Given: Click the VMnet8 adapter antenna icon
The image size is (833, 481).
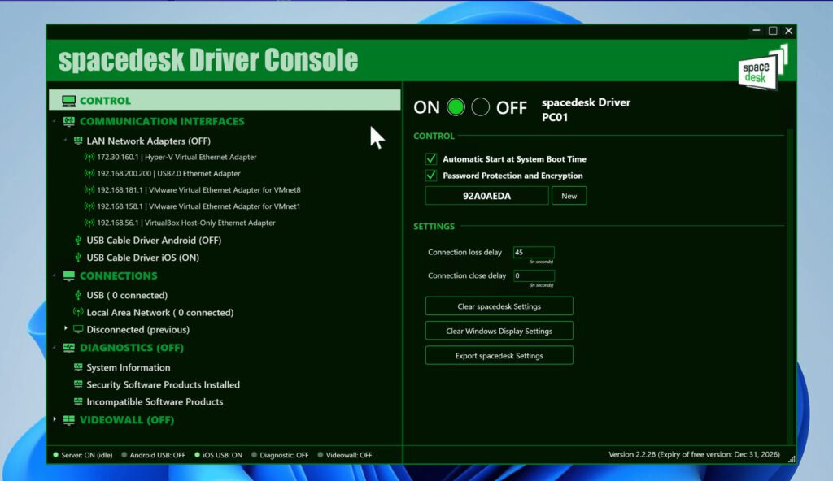Looking at the screenshot, I should coord(89,190).
